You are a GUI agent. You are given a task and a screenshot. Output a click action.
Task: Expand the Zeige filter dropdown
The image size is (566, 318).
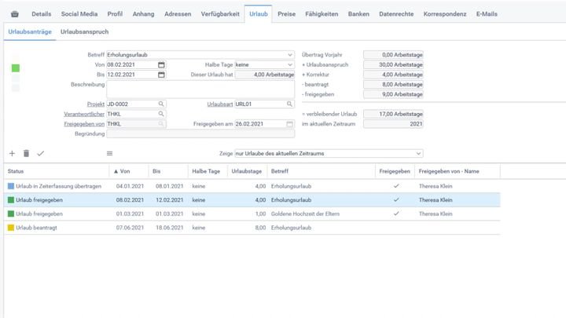(x=418, y=153)
